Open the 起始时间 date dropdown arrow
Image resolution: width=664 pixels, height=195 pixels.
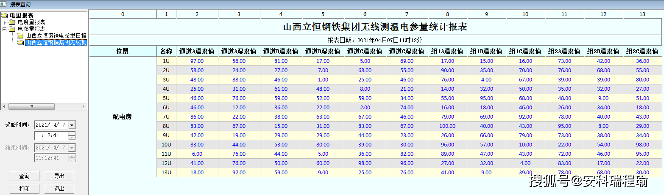click(x=72, y=125)
